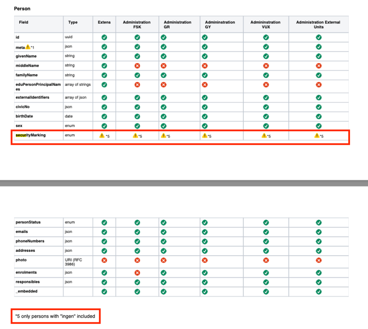Click the externalIdentifiers field name cell
368x329 pixels.
[x=32, y=97]
